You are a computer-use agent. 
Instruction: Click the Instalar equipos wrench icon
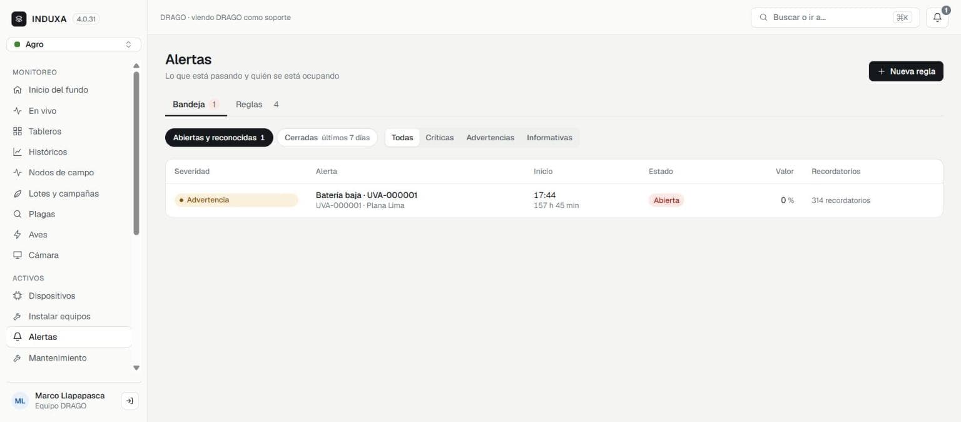pyautogui.click(x=18, y=317)
